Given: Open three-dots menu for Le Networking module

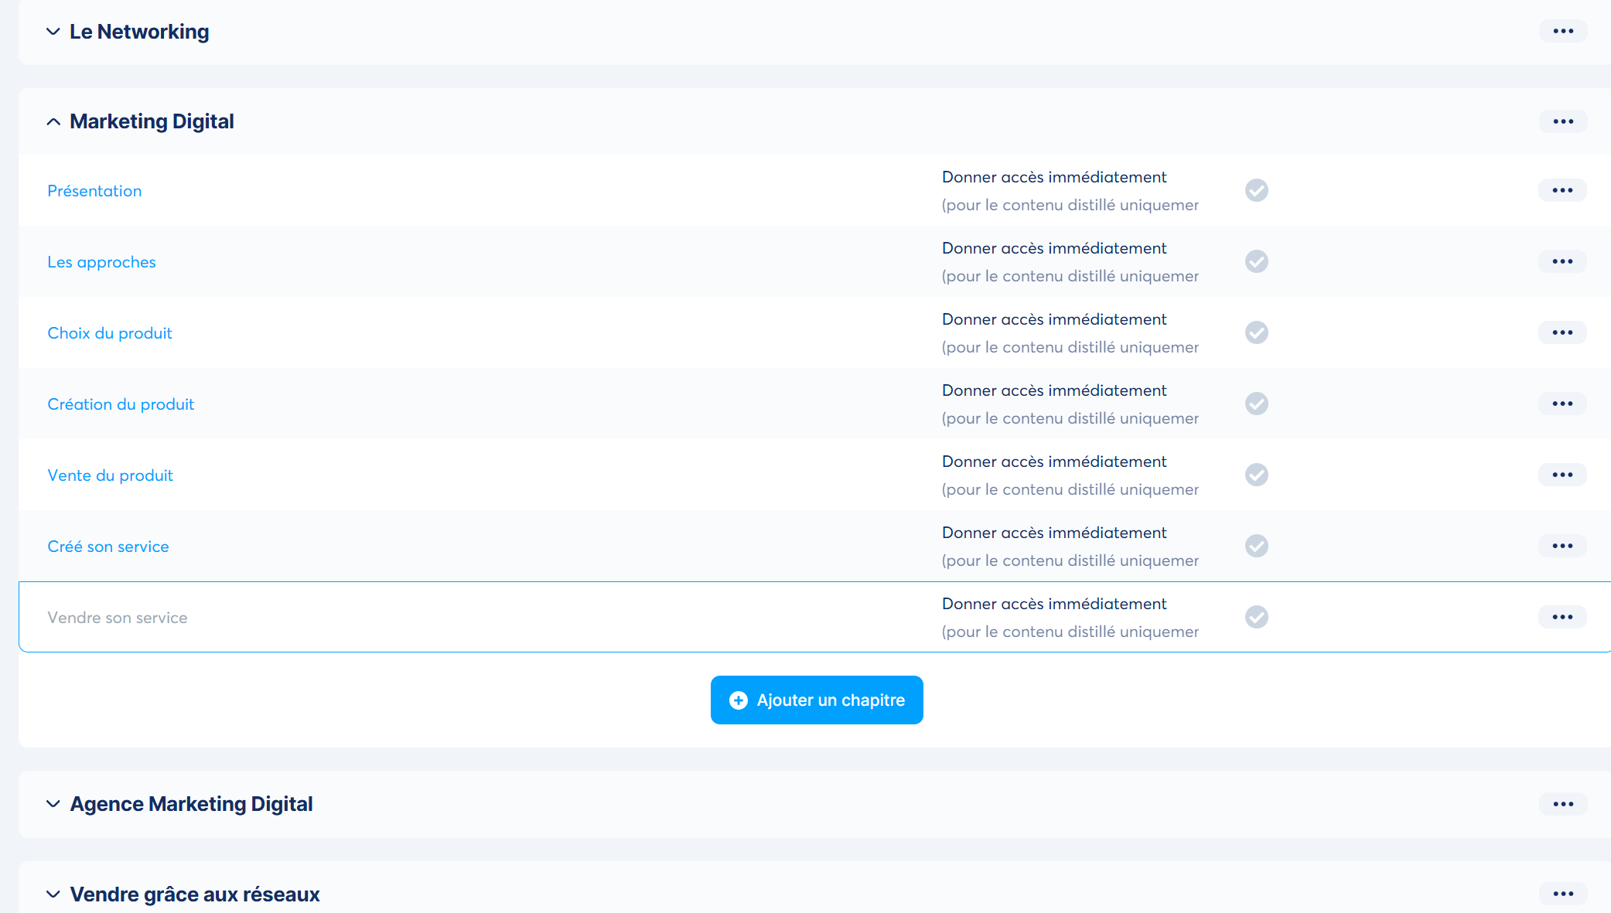Looking at the screenshot, I should pos(1562,32).
